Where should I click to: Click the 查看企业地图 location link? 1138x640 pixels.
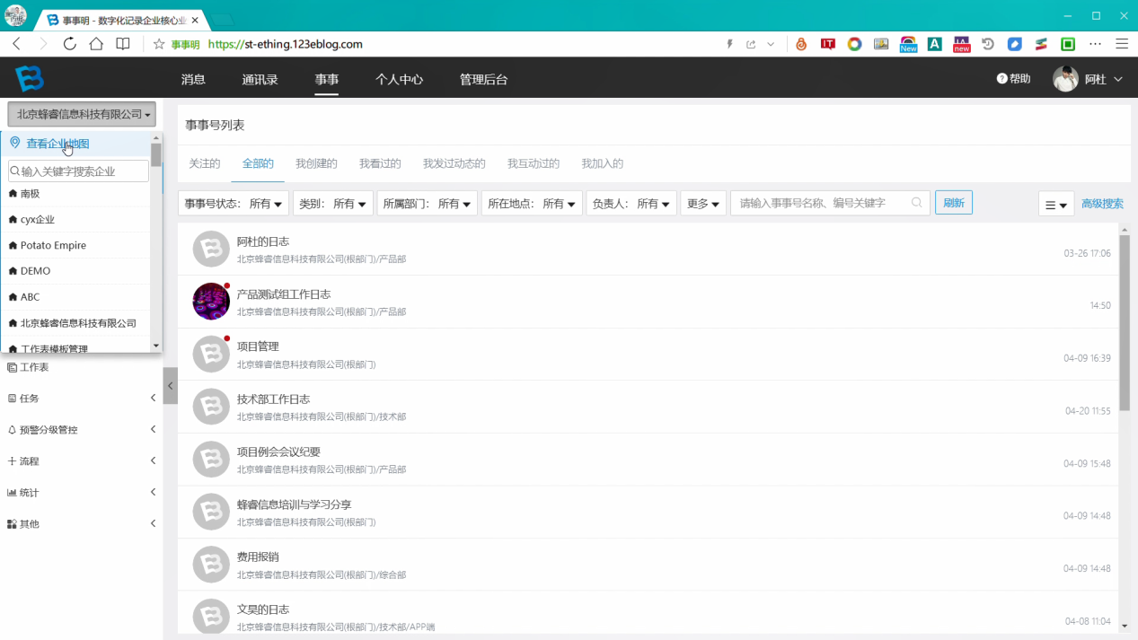[57, 144]
